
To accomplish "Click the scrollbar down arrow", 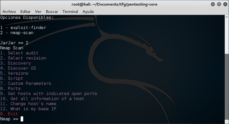I will (x=227, y=122).
